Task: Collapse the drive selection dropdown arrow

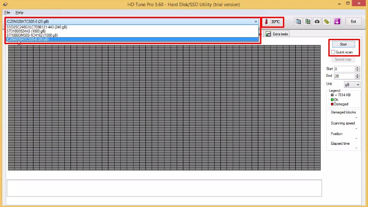Action: tap(256, 21)
